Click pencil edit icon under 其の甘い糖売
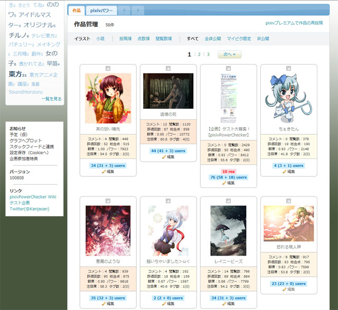The height and width of the screenshot is (310, 338). [x=104, y=172]
